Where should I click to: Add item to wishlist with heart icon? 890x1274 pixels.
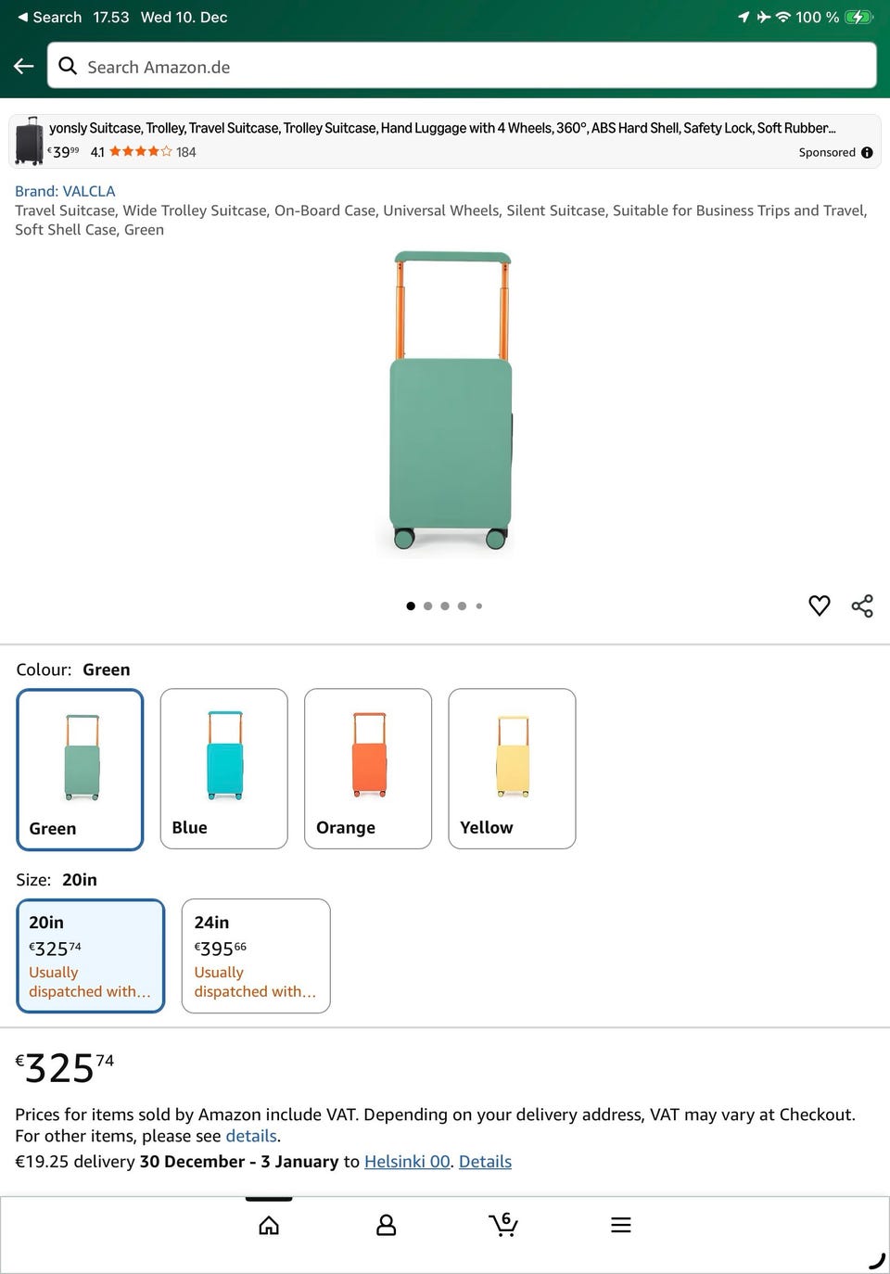click(819, 605)
